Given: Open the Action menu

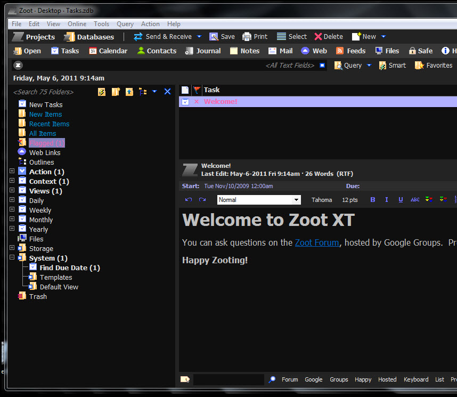Looking at the screenshot, I should tap(150, 24).
